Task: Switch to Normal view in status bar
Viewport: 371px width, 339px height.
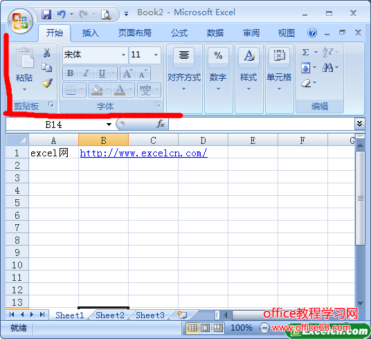Action: [x=192, y=328]
